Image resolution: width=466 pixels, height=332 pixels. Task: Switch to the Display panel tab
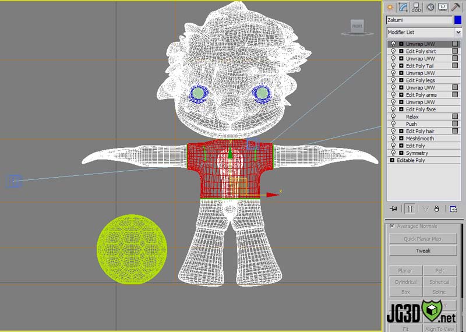[443, 7]
